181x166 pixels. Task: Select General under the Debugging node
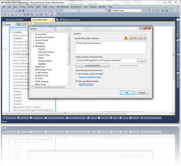(42, 49)
